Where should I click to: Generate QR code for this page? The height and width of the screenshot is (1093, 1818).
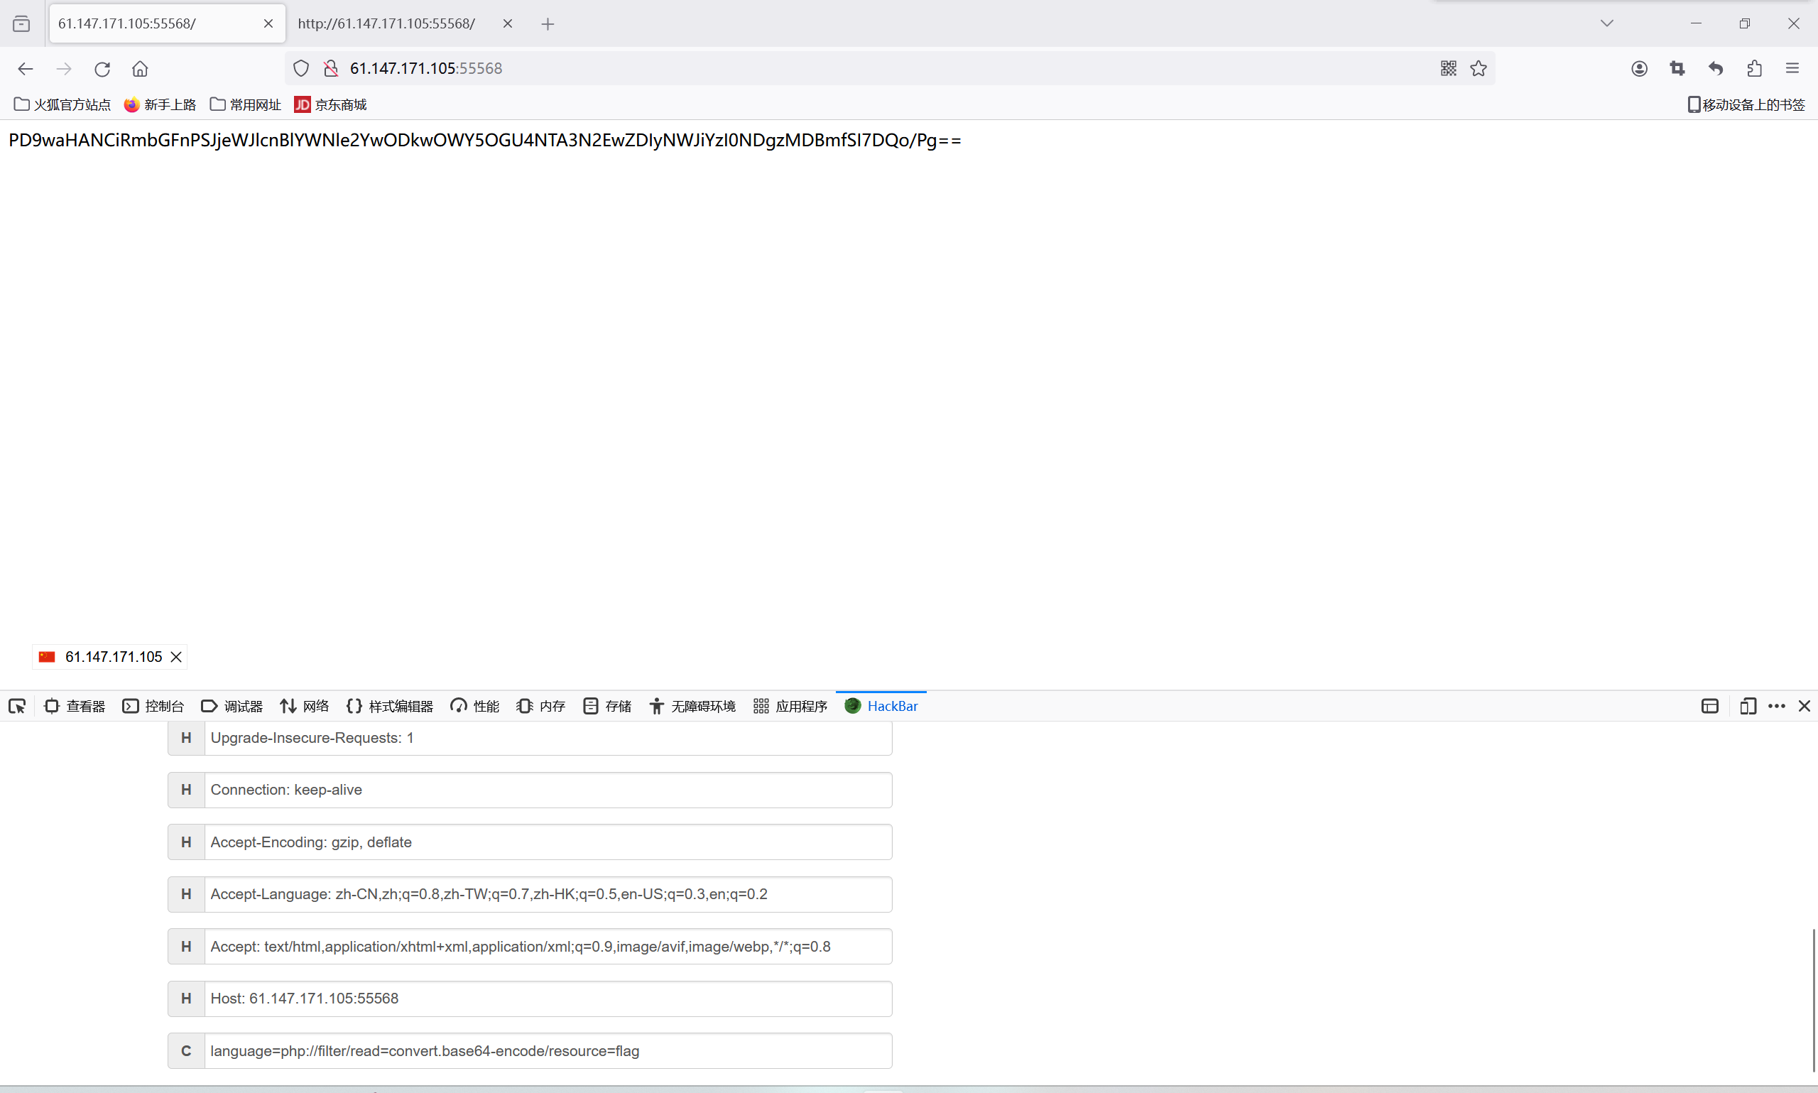[1447, 67]
